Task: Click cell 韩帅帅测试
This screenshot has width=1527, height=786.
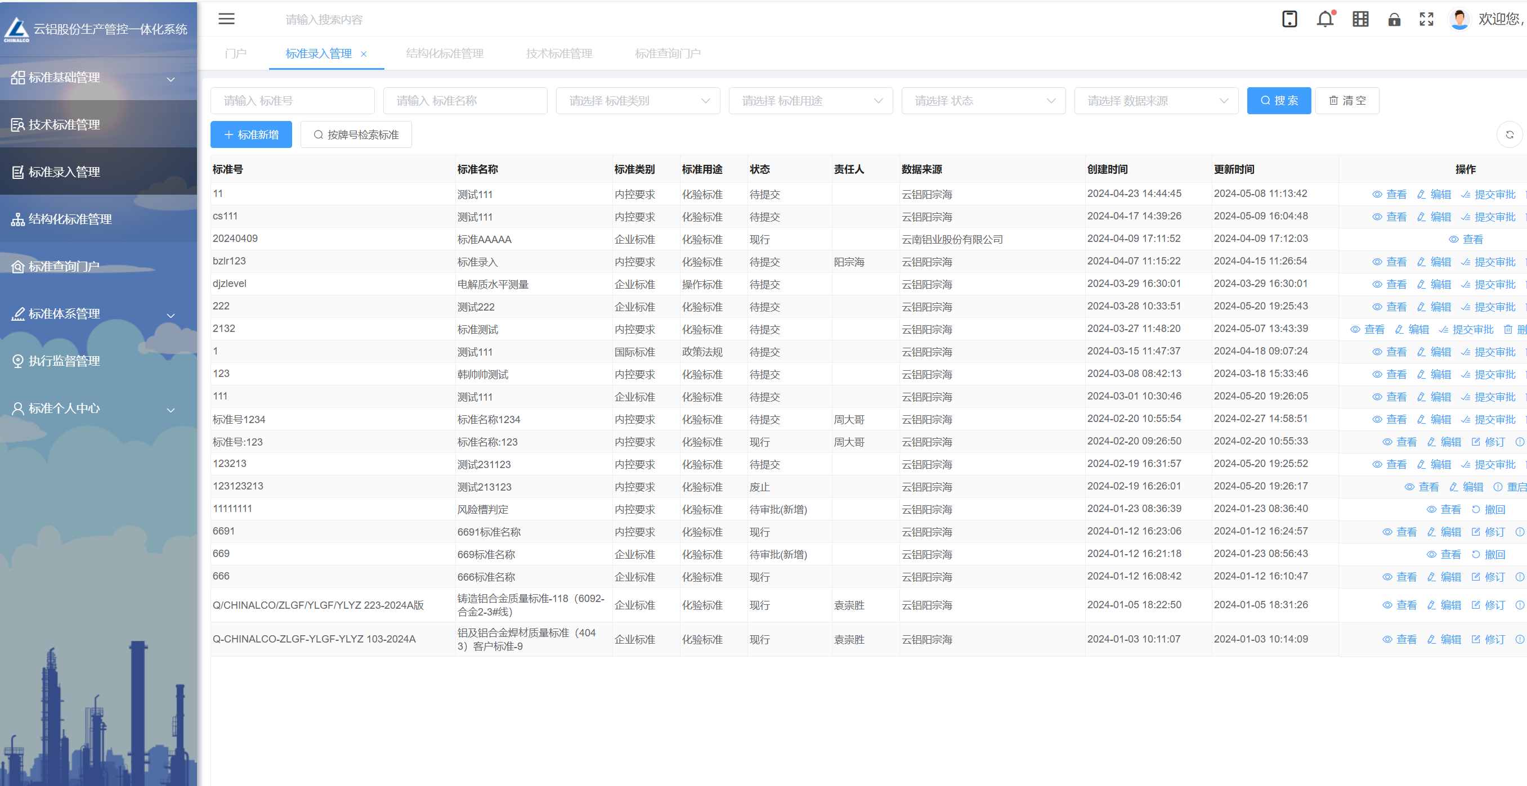Action: point(482,375)
